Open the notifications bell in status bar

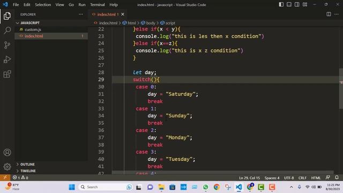click(337, 177)
